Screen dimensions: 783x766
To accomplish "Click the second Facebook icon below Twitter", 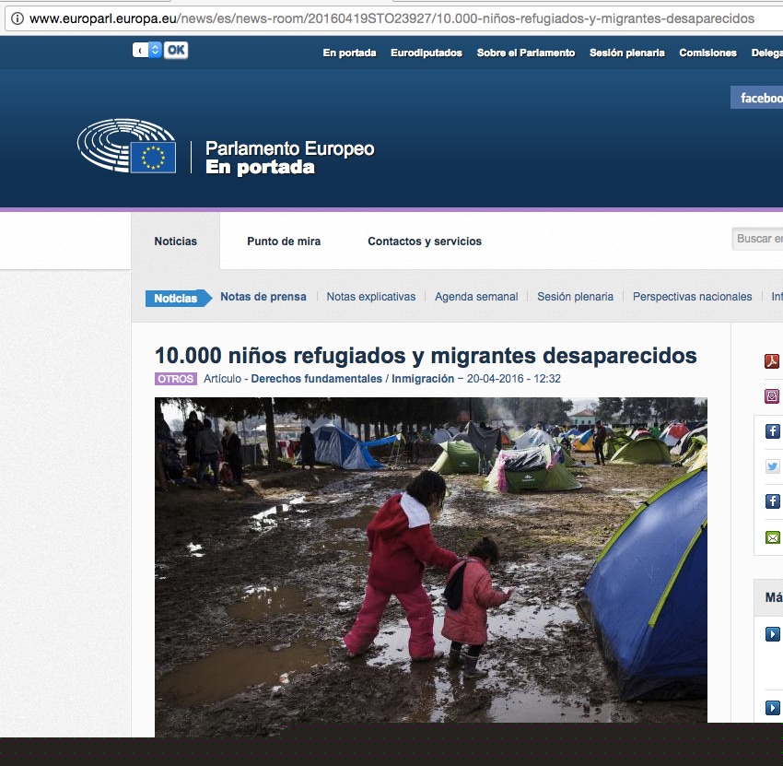I will pyautogui.click(x=773, y=501).
